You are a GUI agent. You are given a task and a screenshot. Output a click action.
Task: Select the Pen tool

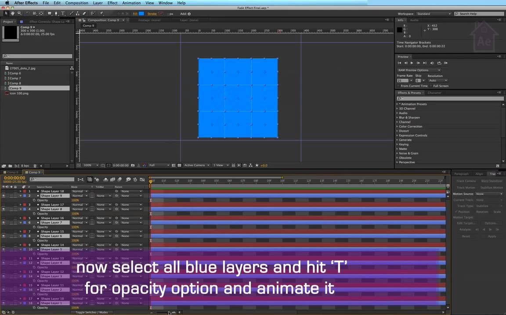[56, 14]
